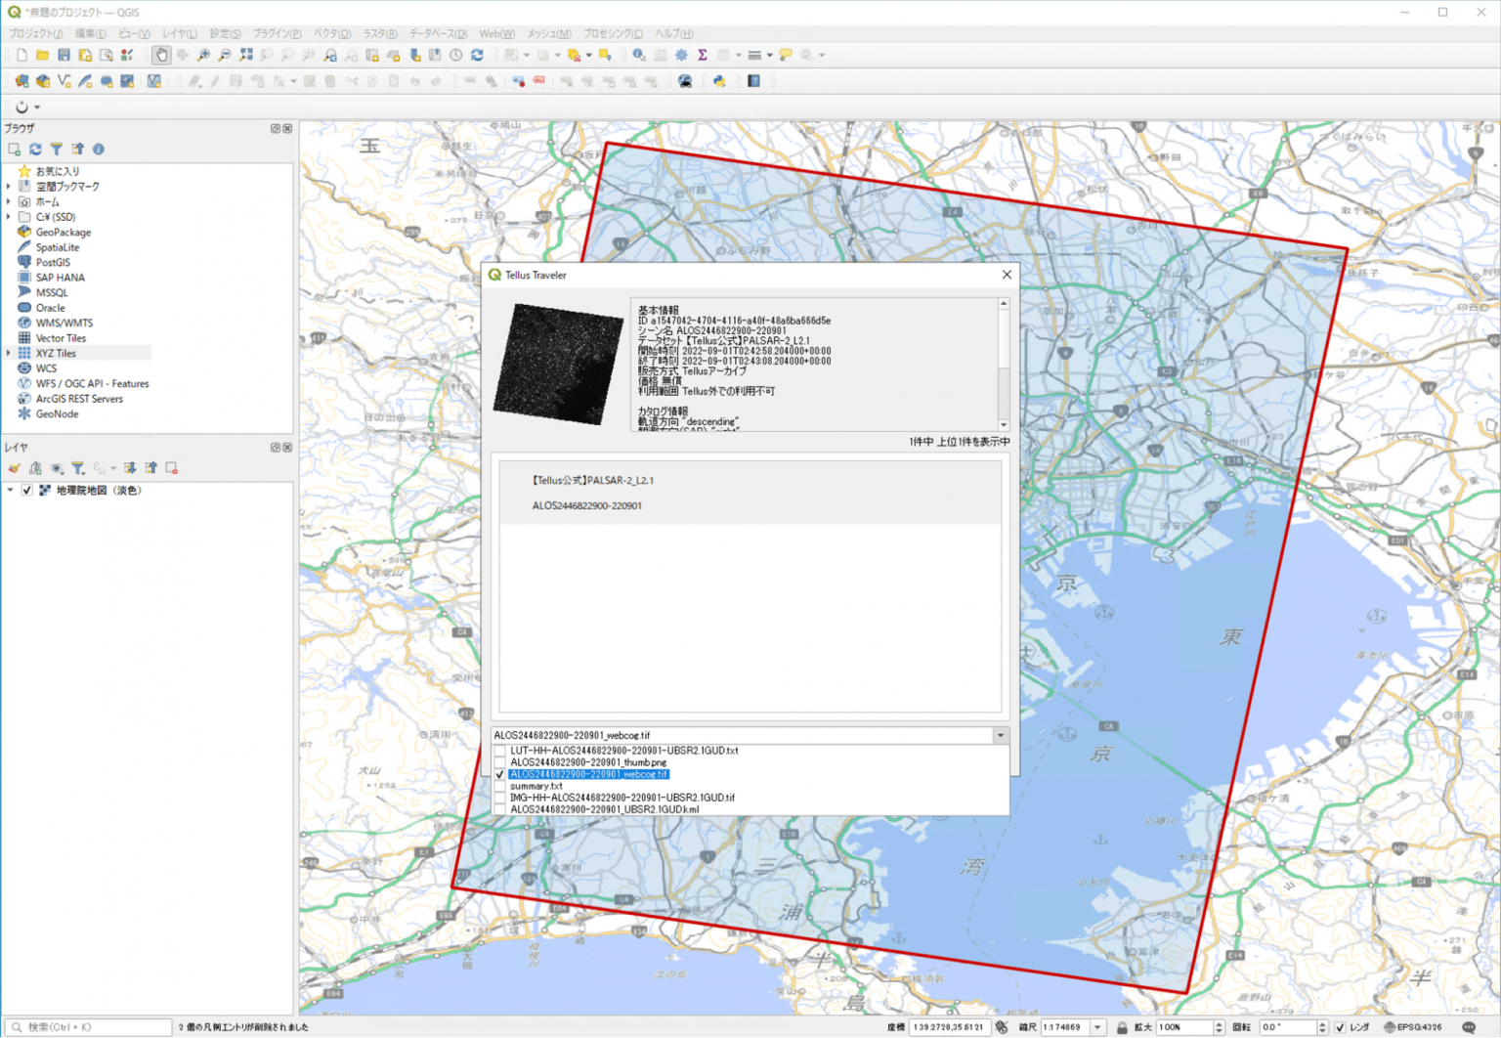The height and width of the screenshot is (1038, 1501).
Task: Open the Data Source Manager icon
Action: [21, 81]
